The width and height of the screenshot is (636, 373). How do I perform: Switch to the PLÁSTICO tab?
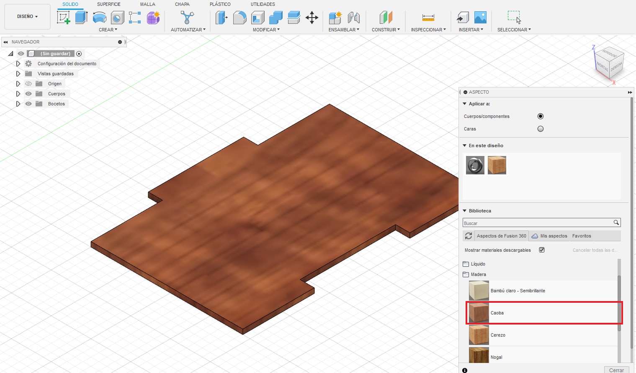pyautogui.click(x=220, y=4)
